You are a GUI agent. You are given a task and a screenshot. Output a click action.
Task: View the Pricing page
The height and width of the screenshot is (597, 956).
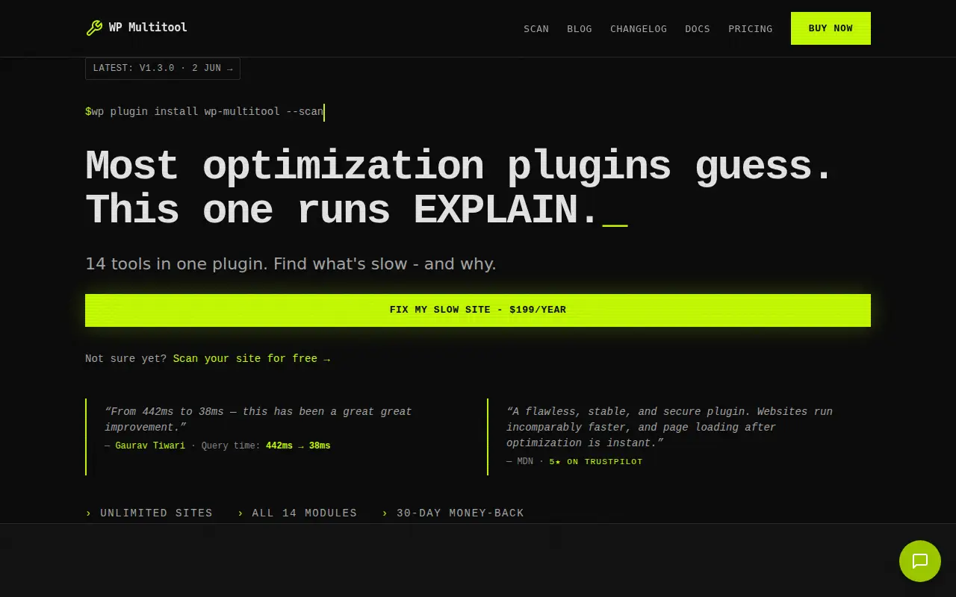(751, 28)
